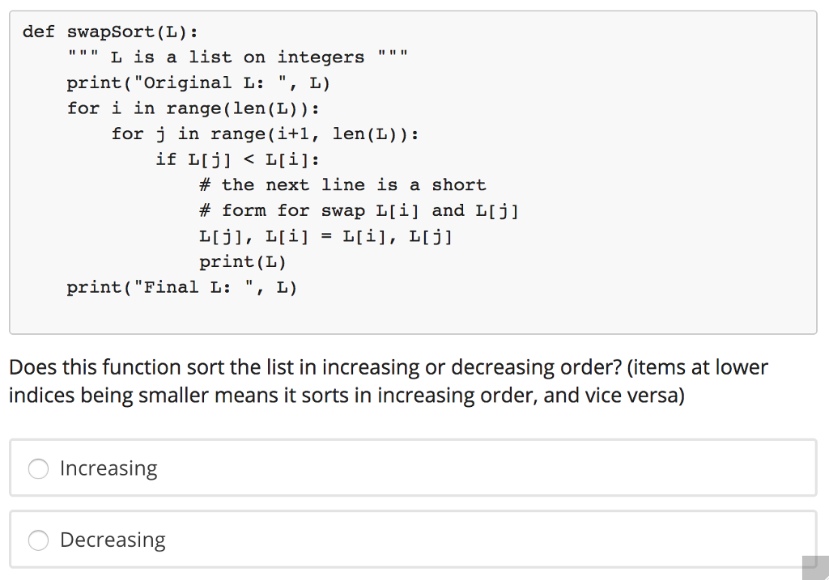
Task: Select the Decreasing radio button
Action: click(x=38, y=540)
